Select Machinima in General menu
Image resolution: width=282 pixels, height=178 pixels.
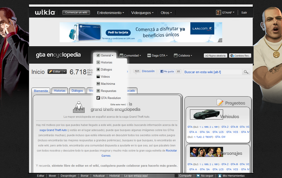click(x=108, y=84)
